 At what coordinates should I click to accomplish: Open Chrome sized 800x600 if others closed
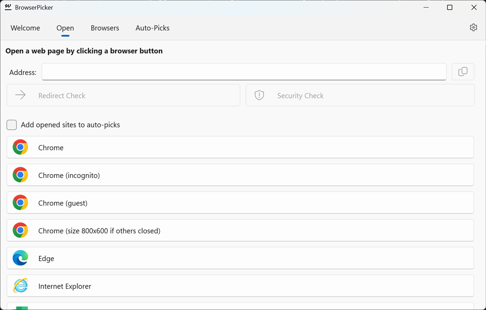[x=240, y=230]
